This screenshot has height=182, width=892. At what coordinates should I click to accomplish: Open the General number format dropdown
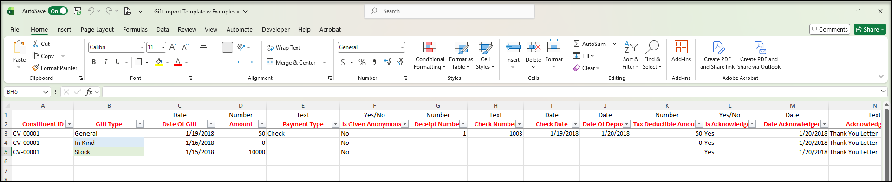tap(402, 47)
